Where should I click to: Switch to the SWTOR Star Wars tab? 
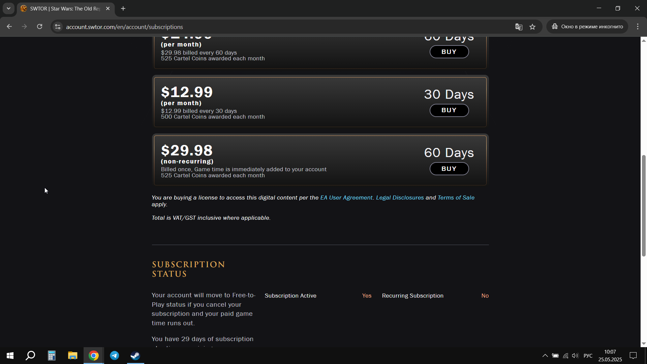tap(65, 9)
